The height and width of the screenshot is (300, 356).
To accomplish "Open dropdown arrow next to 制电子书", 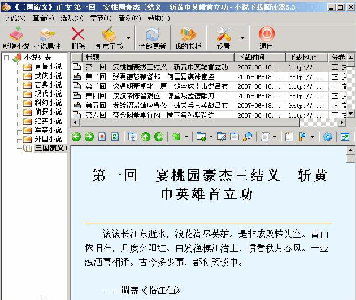I will (x=128, y=38).
